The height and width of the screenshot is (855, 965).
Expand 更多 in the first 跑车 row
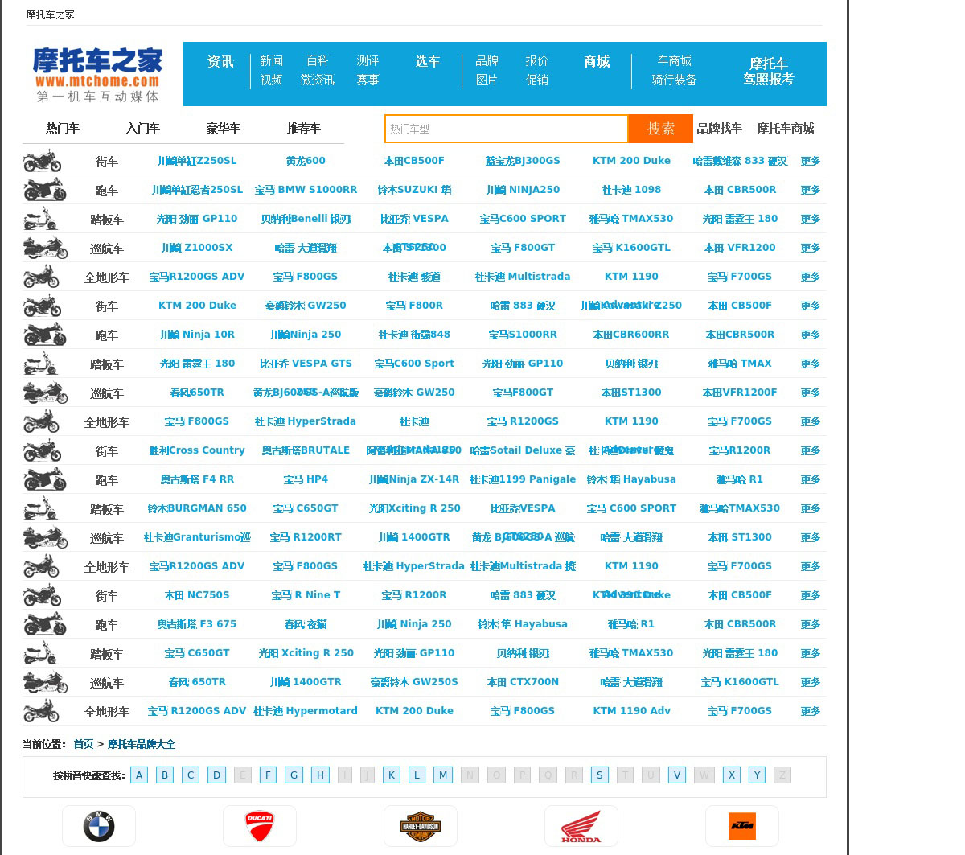tap(810, 190)
